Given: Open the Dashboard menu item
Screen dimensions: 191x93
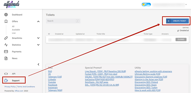Looking at the screenshot, I should point(17,15).
